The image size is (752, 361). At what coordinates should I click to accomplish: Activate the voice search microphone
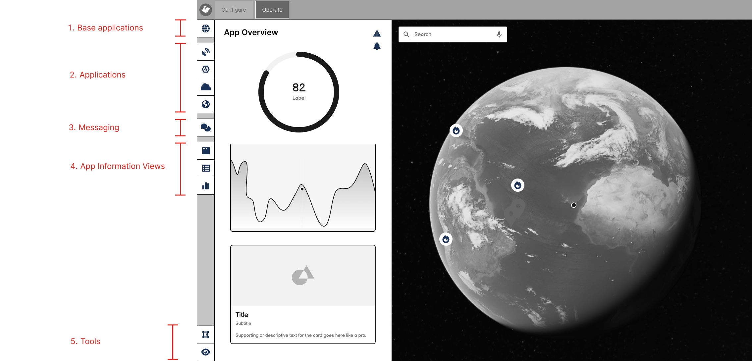[x=499, y=34]
